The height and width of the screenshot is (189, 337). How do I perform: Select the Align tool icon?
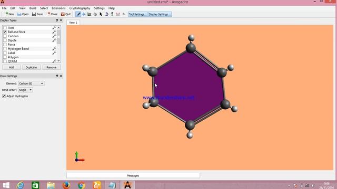(x=124, y=14)
